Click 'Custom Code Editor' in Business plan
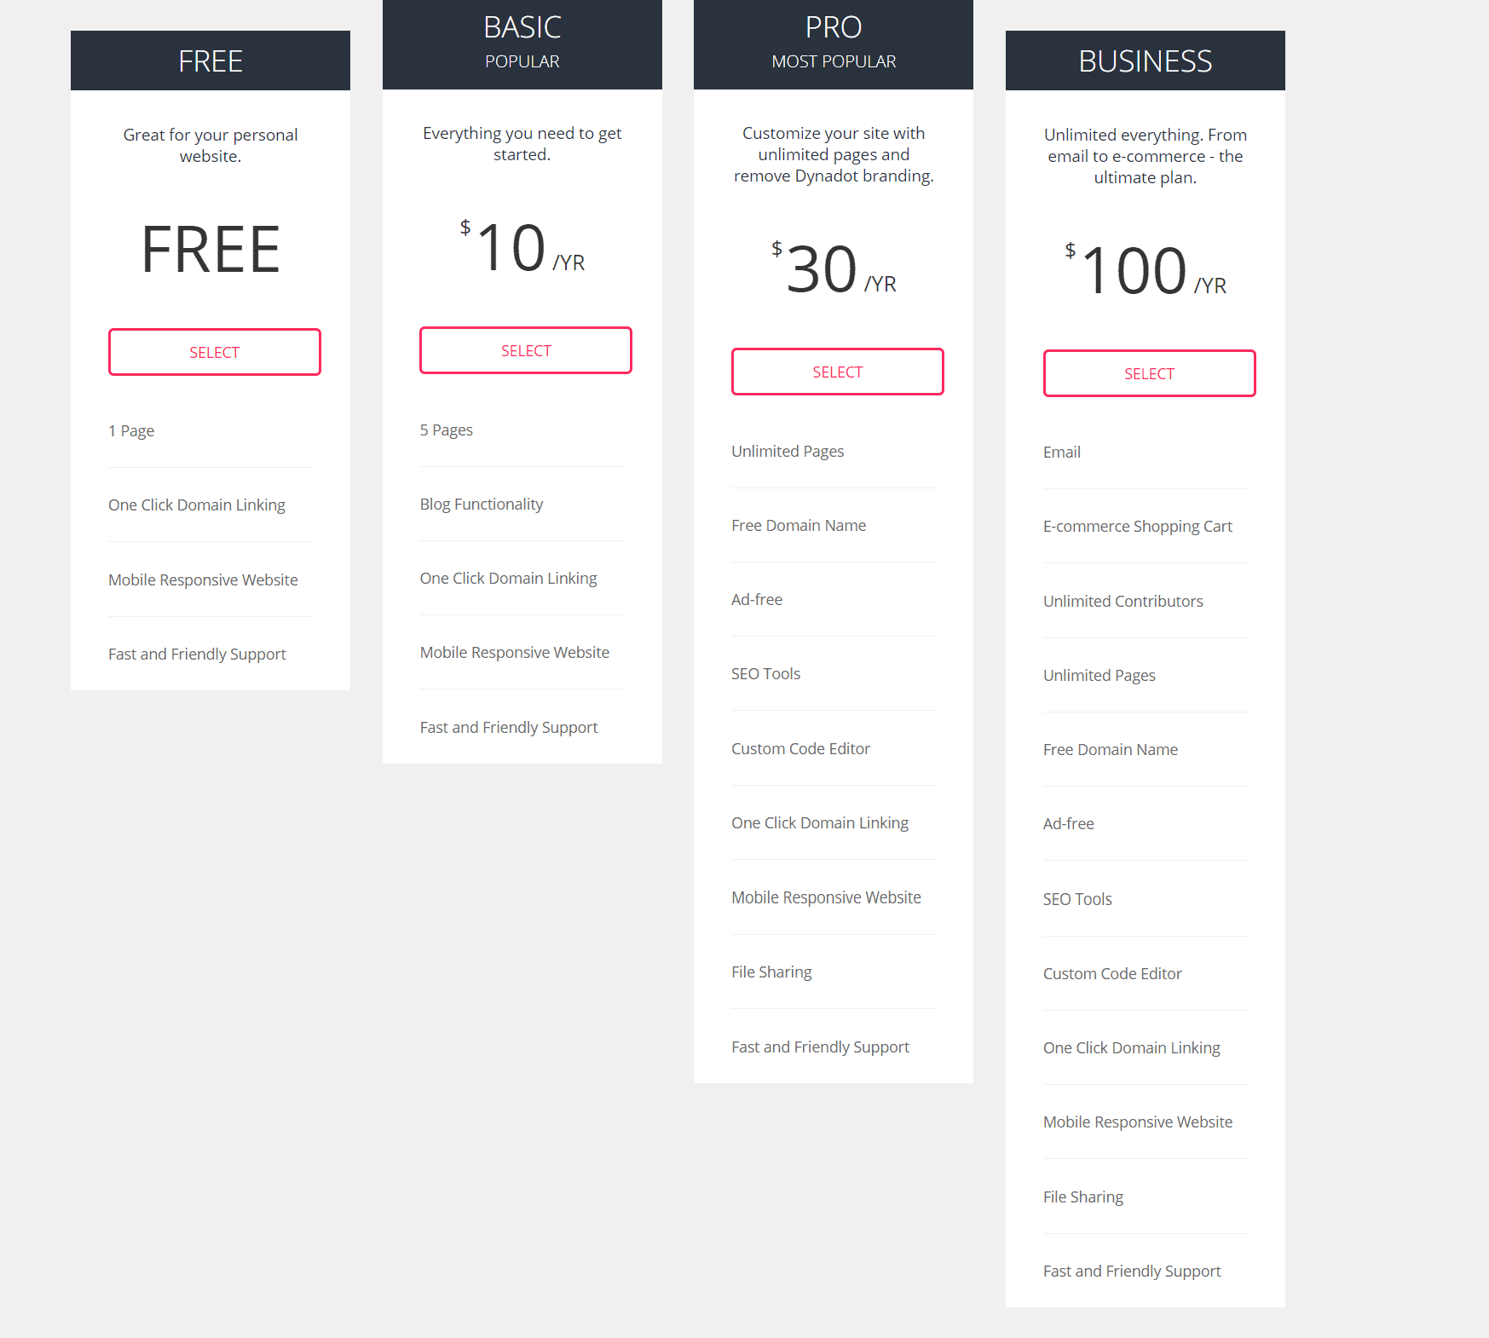 click(1112, 973)
